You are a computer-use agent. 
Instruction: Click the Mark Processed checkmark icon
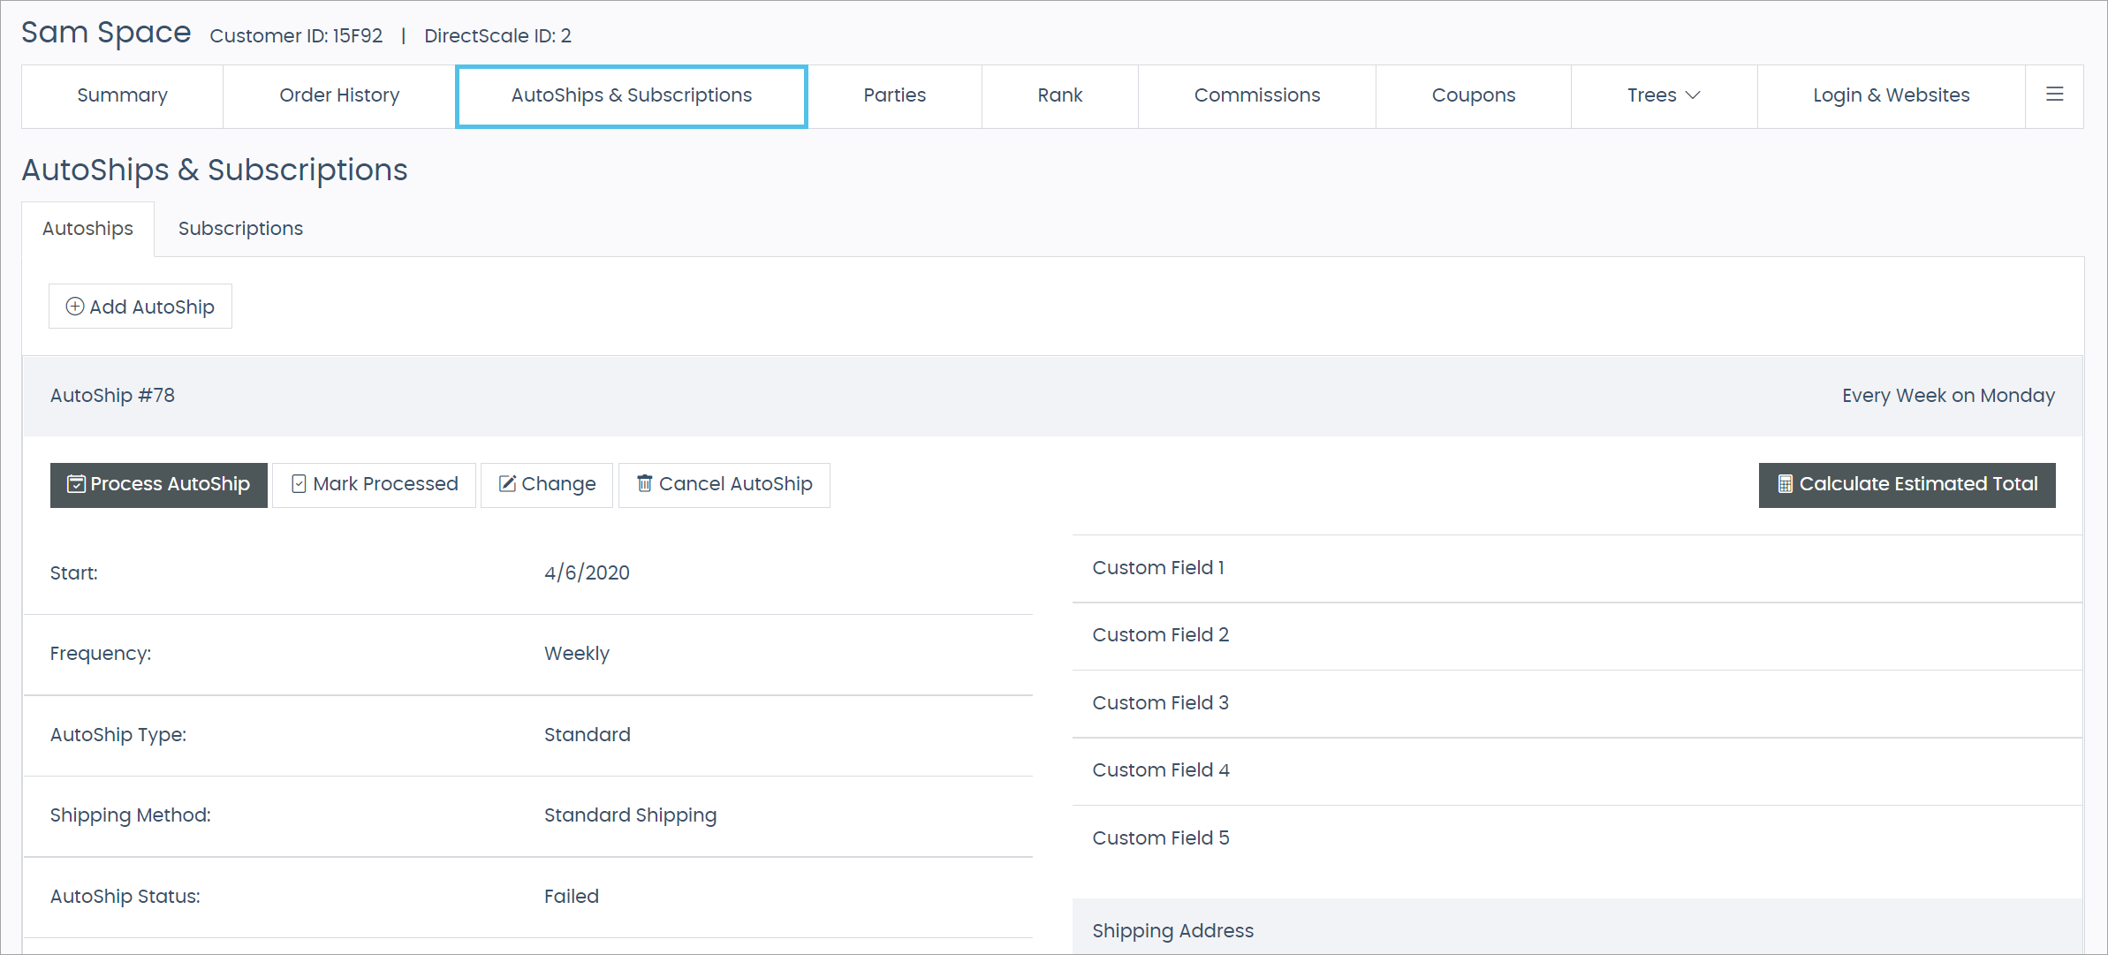click(x=299, y=484)
